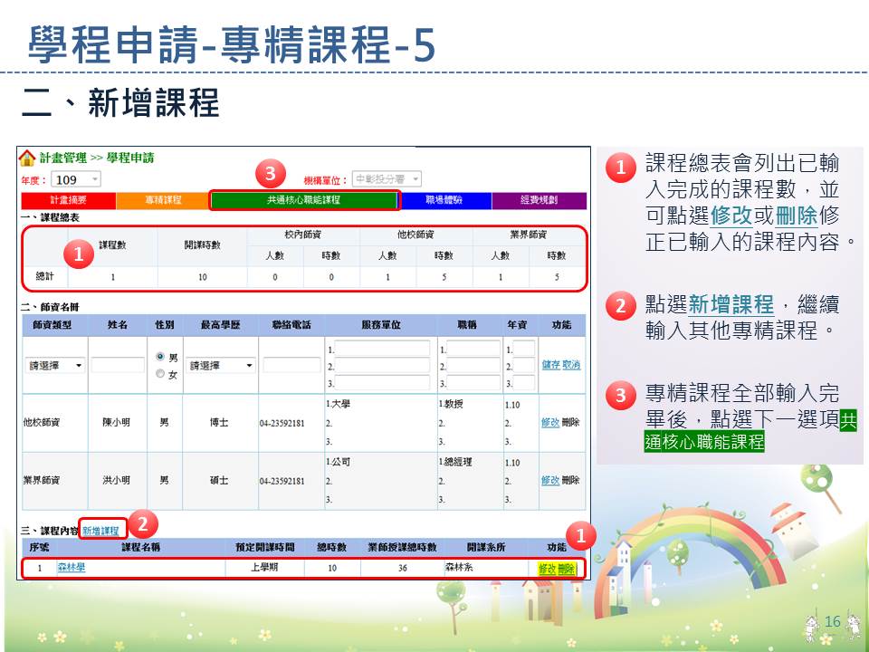Image resolution: width=869 pixels, height=652 pixels.
Task: Click the 姓名 text input field
Action: pyautogui.click(x=118, y=366)
